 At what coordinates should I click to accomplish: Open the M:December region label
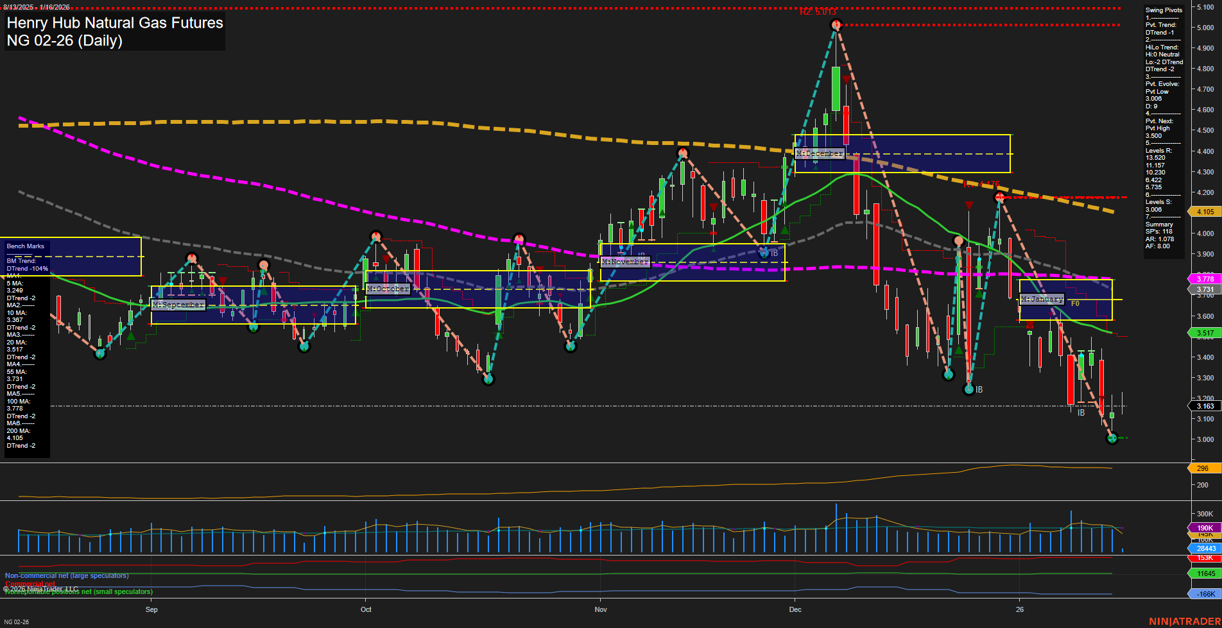(820, 153)
